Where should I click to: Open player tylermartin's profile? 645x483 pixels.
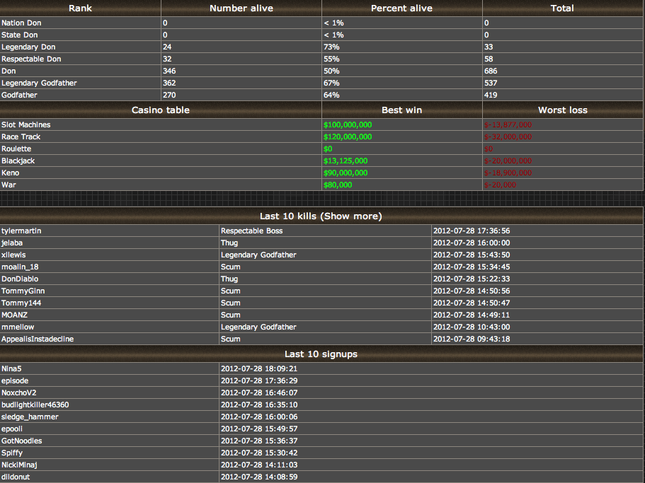(x=21, y=231)
